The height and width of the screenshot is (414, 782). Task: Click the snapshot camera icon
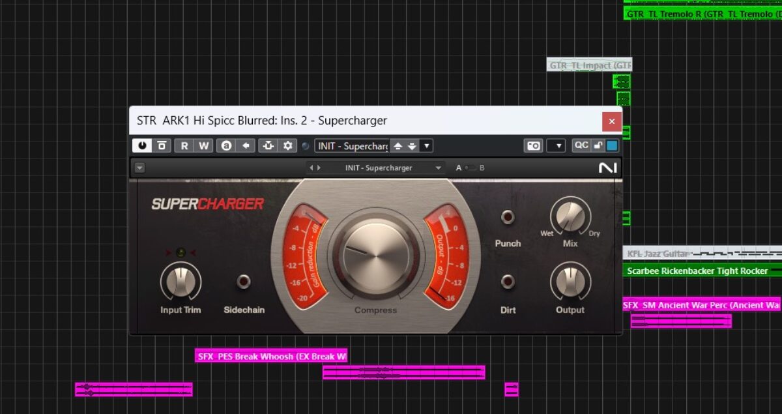(x=534, y=145)
